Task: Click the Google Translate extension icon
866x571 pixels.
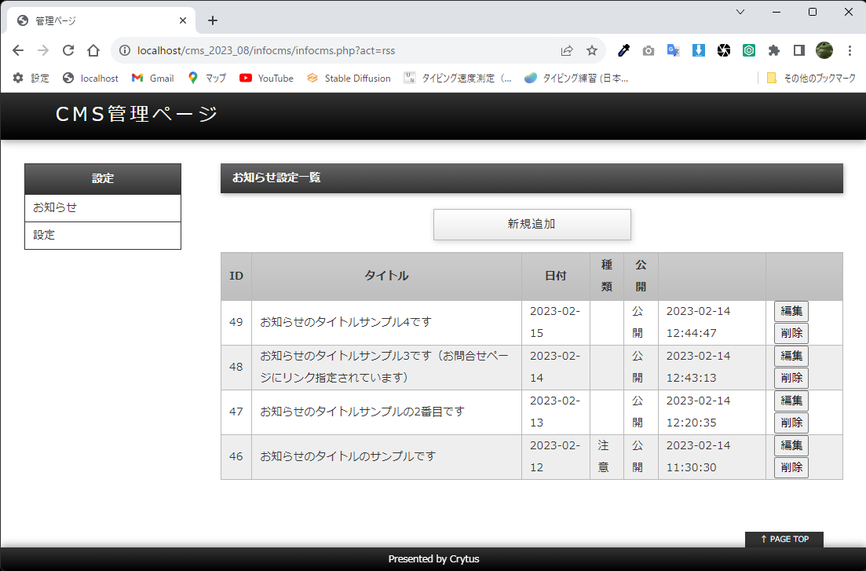Action: point(674,50)
